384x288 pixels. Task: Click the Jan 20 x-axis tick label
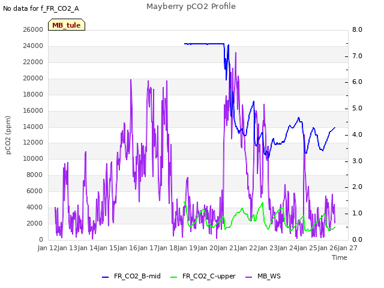pyautogui.click(x=208, y=248)
